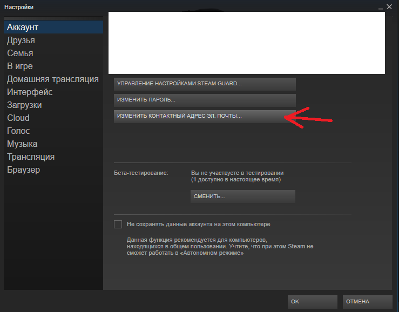
Task: Select the Аккаунт settings category
Action: tap(53, 27)
